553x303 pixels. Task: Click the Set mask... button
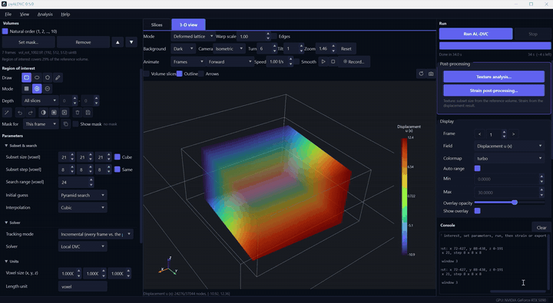[28, 42]
